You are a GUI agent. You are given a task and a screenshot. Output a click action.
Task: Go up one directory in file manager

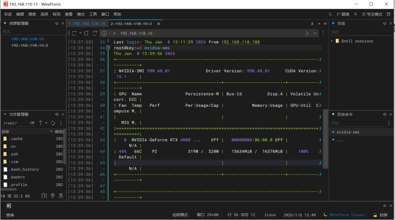tap(39, 123)
